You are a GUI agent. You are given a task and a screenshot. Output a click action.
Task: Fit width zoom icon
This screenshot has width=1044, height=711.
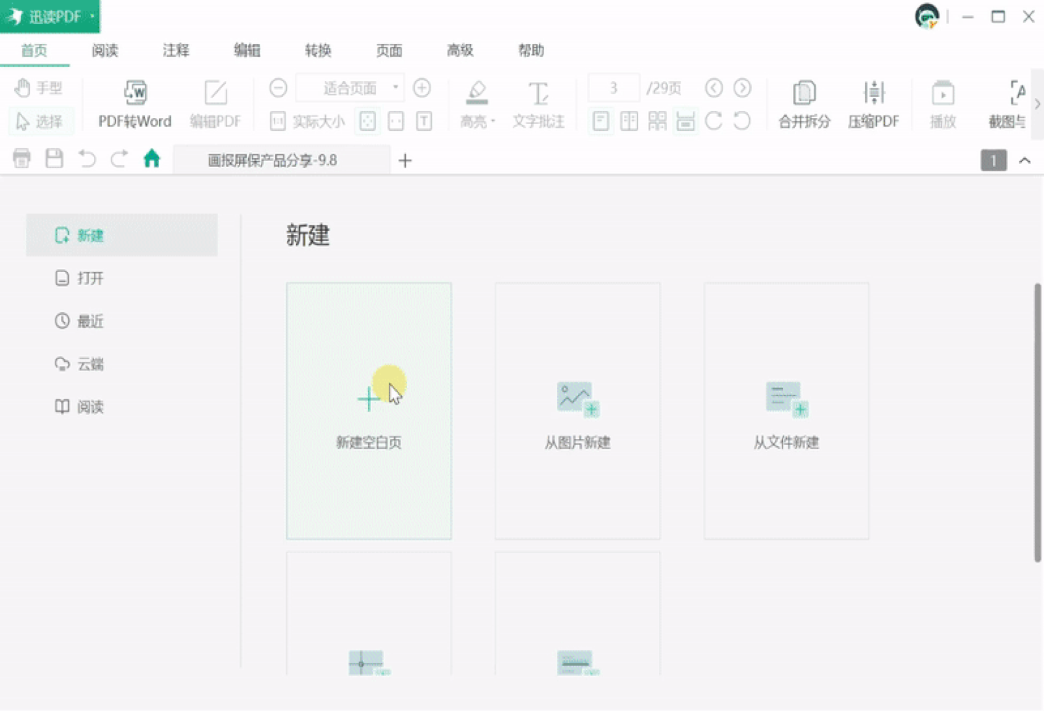tap(396, 121)
